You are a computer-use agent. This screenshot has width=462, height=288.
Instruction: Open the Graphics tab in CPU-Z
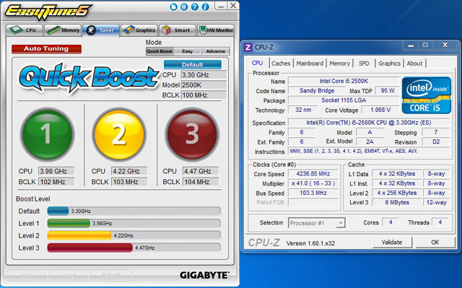389,64
